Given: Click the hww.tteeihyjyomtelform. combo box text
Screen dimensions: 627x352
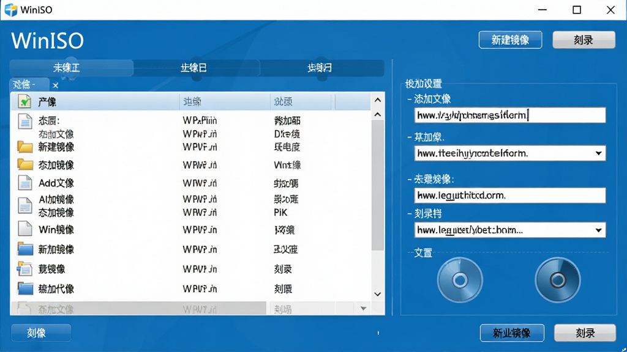Looking at the screenshot, I should (473, 153).
